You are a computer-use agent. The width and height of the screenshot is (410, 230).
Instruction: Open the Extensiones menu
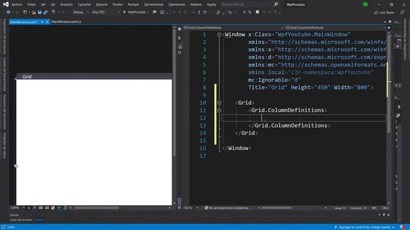pyautogui.click(x=177, y=4)
